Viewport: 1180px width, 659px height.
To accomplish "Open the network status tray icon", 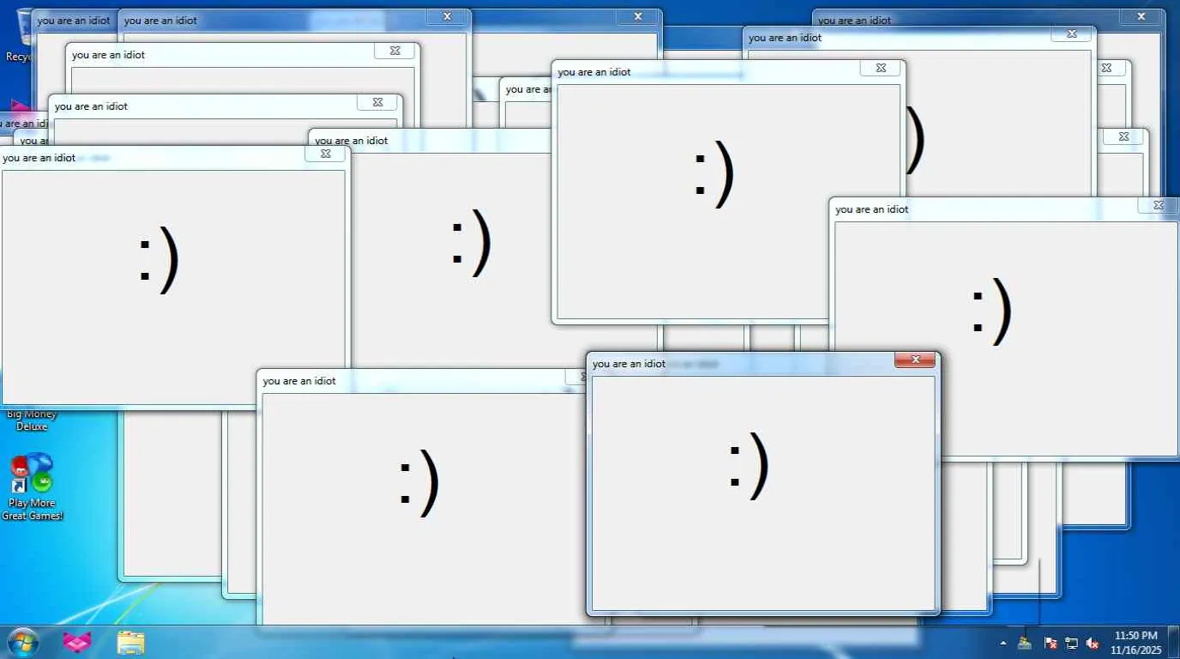I will pyautogui.click(x=1071, y=643).
